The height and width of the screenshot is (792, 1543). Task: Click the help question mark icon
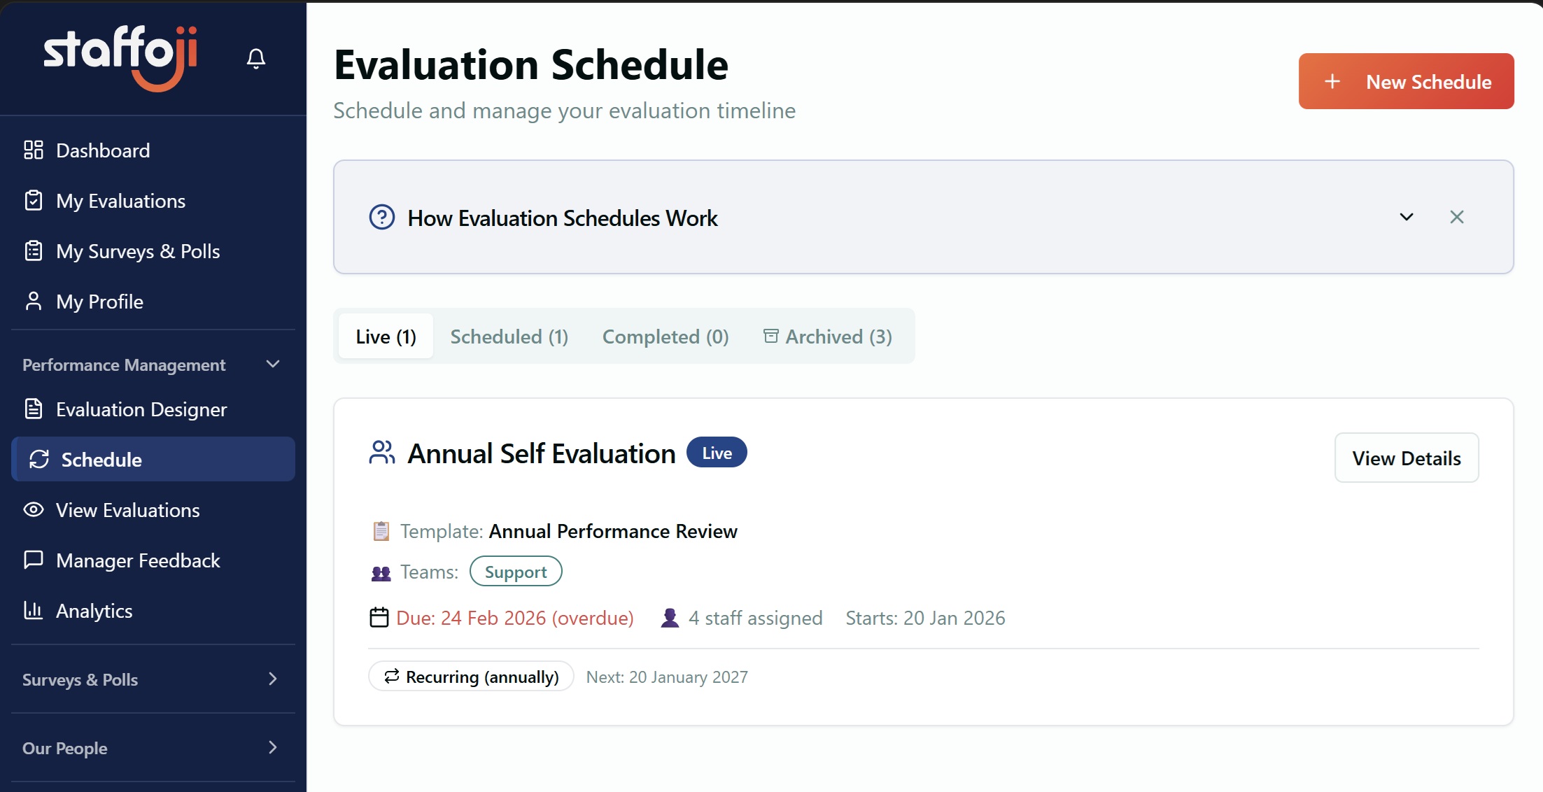point(382,218)
